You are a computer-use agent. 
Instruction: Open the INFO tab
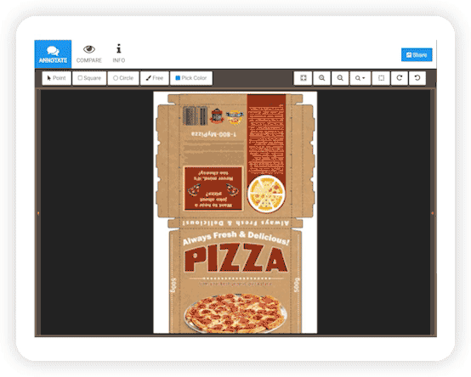coord(119,54)
